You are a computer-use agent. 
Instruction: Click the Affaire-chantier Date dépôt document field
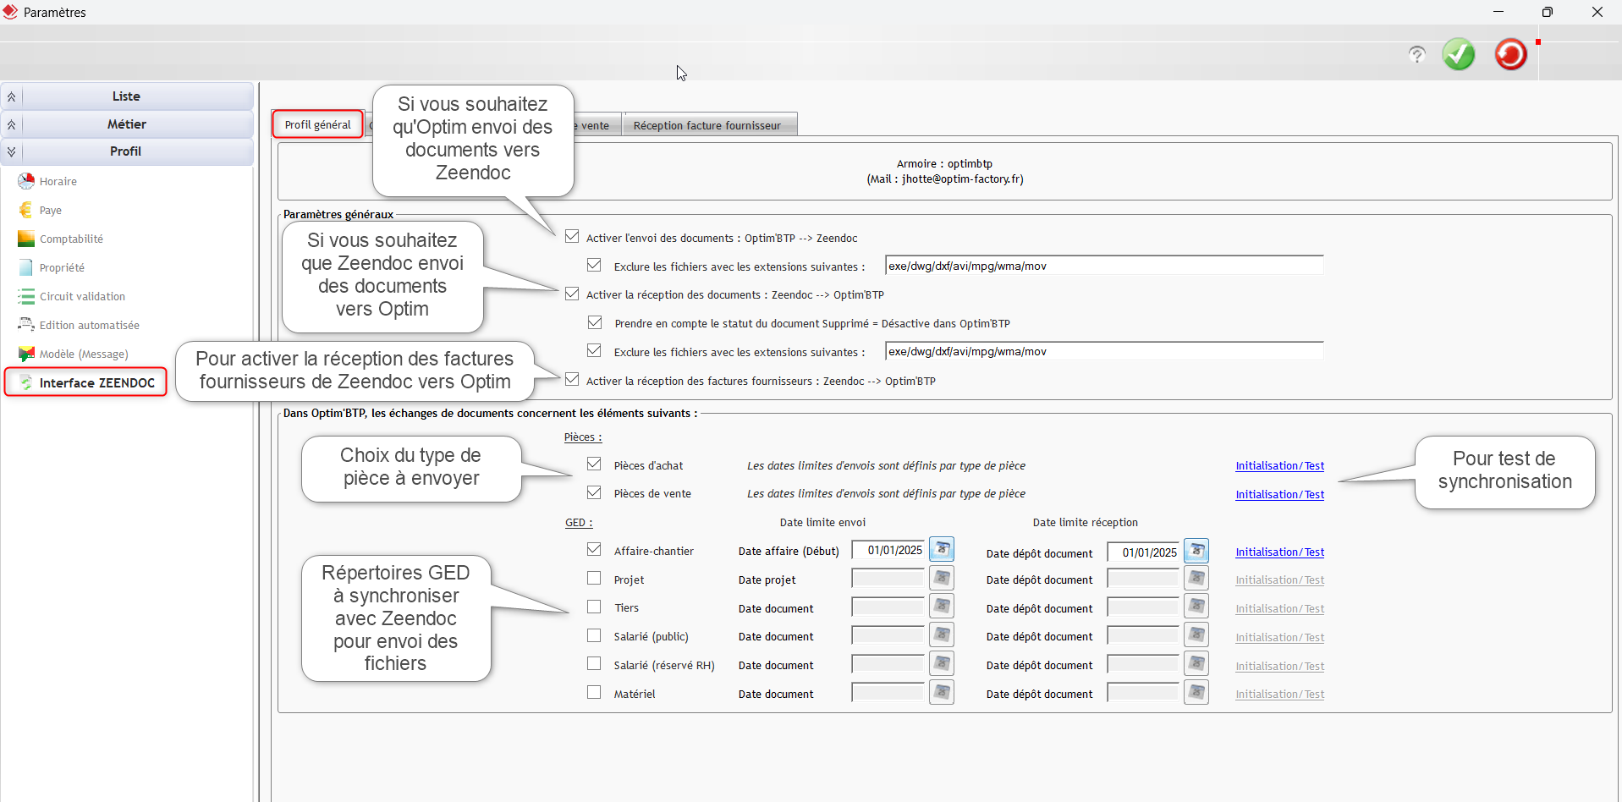(1143, 552)
